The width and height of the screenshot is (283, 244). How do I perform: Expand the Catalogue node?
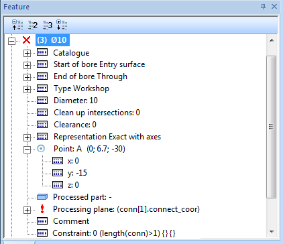(27, 53)
